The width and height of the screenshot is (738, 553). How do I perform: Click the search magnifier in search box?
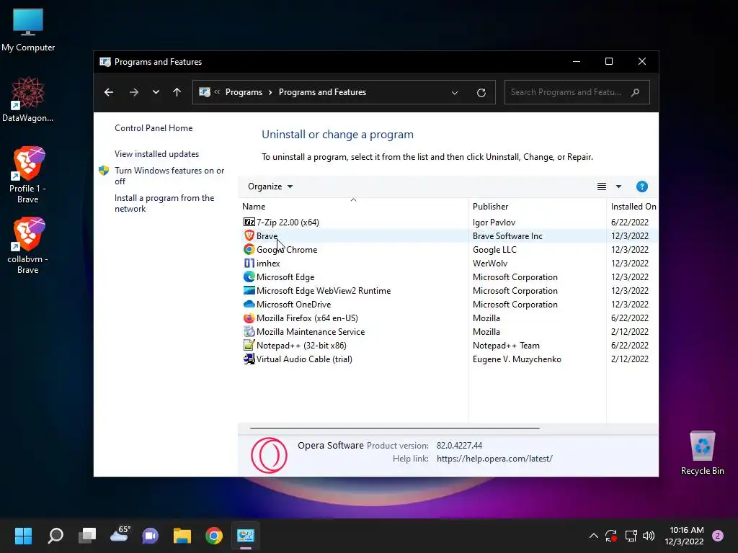coord(635,92)
